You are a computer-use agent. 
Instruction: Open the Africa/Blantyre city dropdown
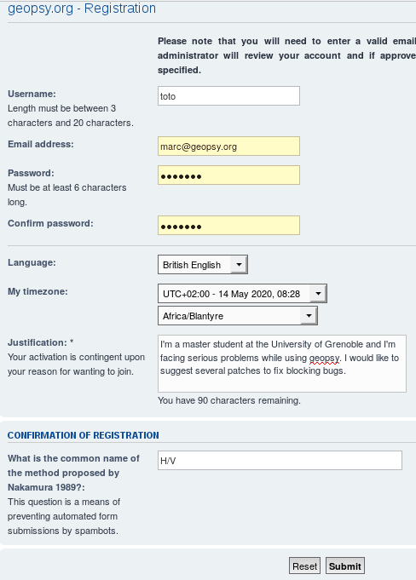click(238, 316)
